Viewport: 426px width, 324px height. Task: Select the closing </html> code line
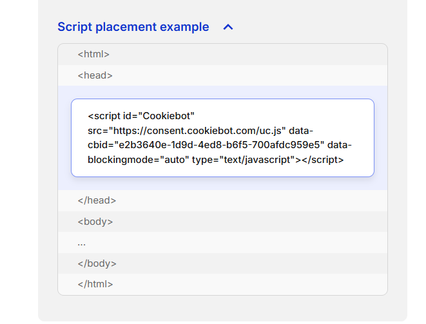(x=95, y=284)
